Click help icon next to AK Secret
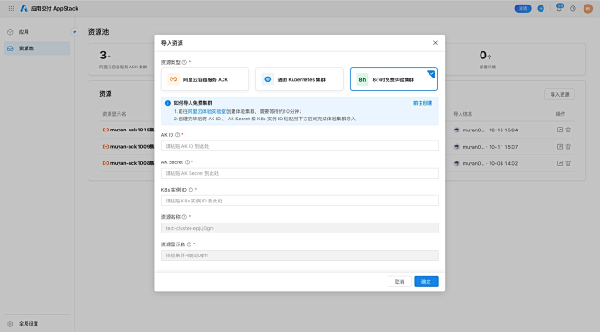This screenshot has height=332, width=600. click(x=187, y=162)
